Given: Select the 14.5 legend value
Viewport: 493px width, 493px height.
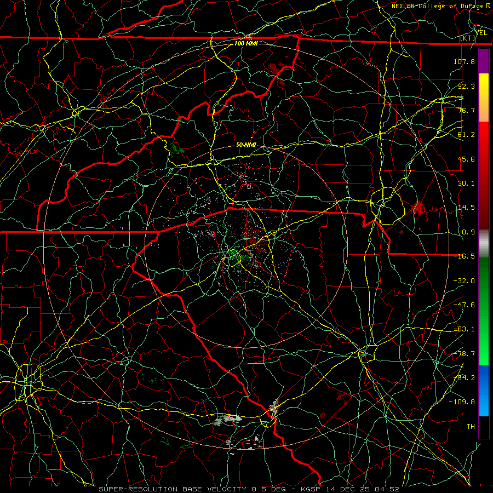Looking at the screenshot, I should coord(466,208).
